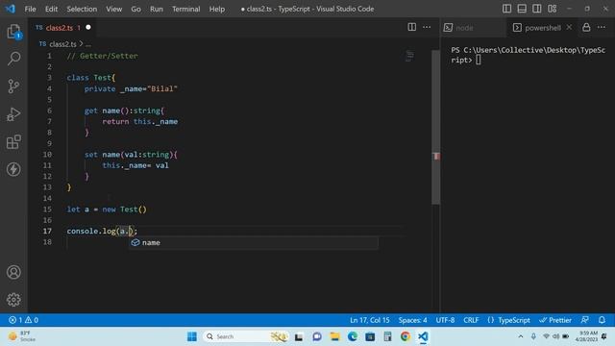Change line ending via CRLF

(471, 320)
